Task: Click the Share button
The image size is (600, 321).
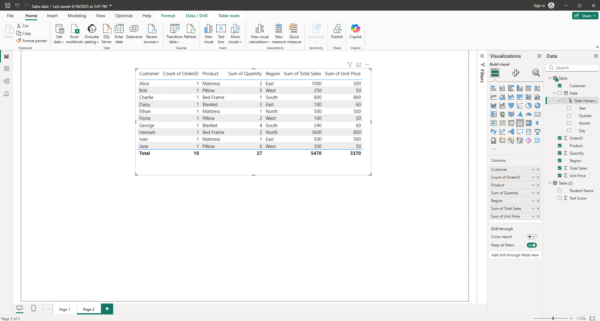Action: coord(585,16)
